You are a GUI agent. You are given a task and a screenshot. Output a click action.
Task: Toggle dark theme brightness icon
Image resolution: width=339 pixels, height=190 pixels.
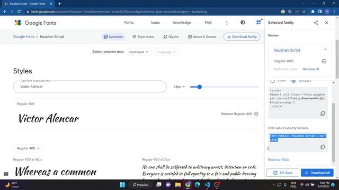243,22
